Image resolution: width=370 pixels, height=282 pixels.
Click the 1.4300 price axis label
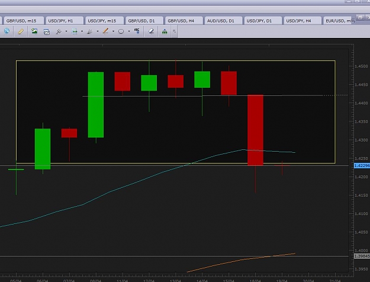pos(361,140)
